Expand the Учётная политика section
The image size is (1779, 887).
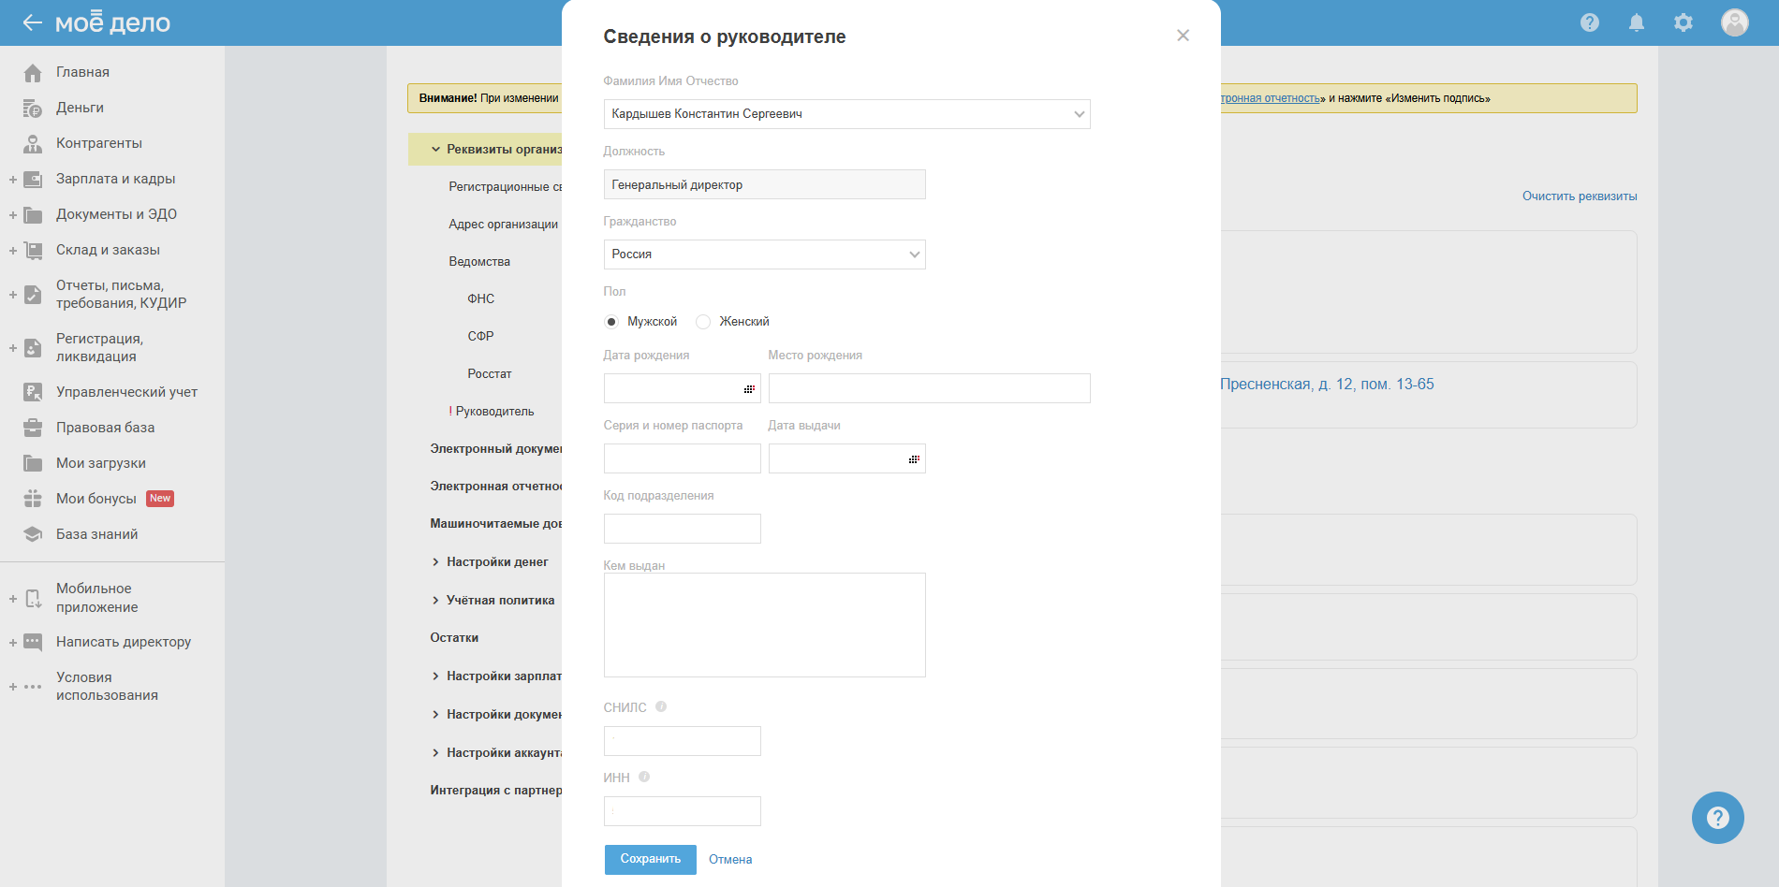click(499, 600)
